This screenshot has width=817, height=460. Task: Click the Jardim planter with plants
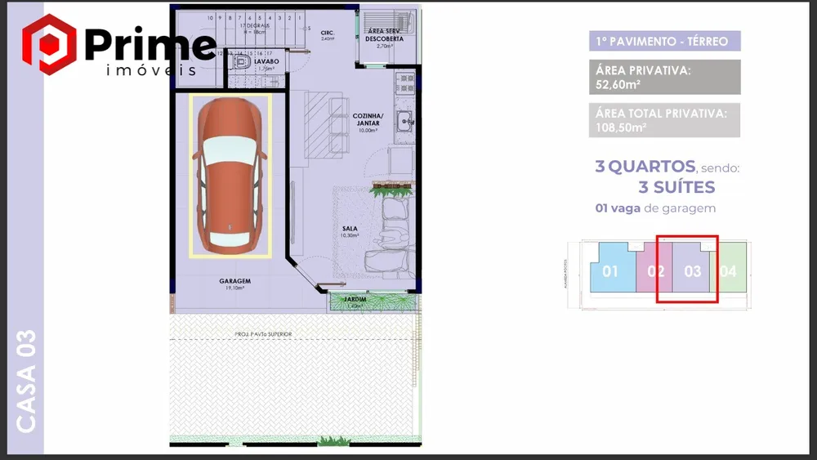(x=373, y=302)
